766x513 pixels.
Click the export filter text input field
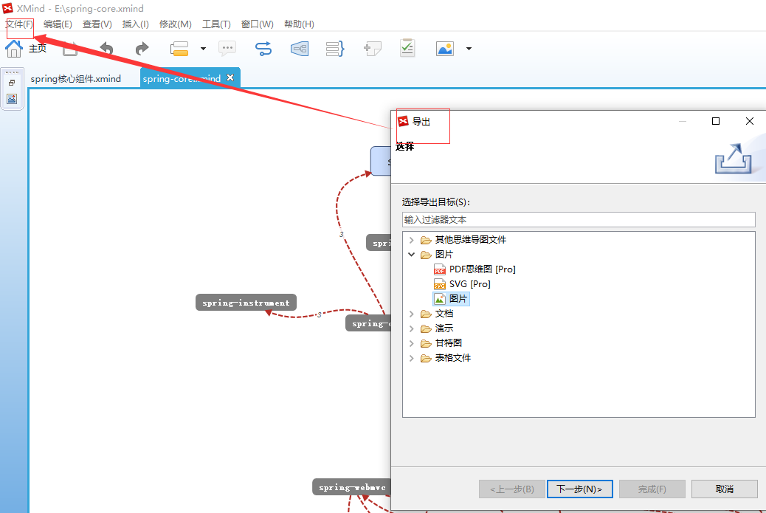click(578, 220)
